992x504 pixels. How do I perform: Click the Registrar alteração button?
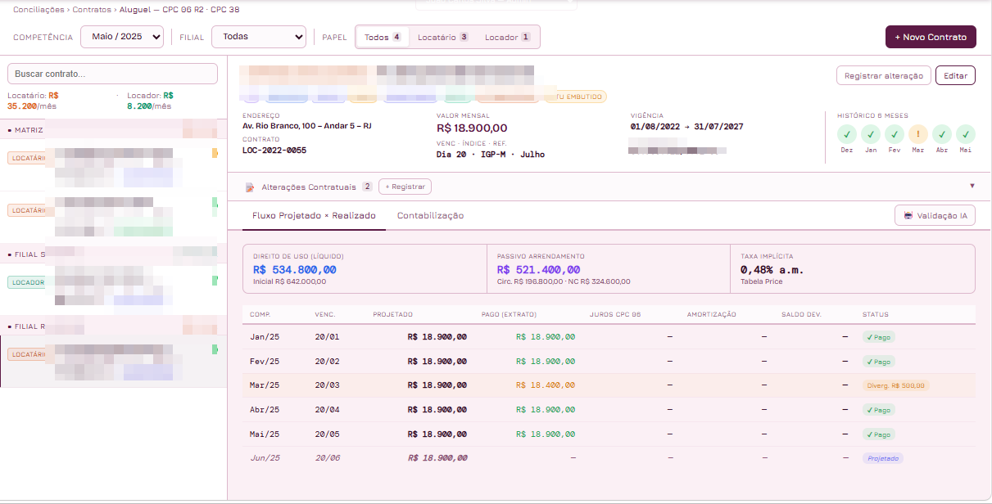click(884, 75)
